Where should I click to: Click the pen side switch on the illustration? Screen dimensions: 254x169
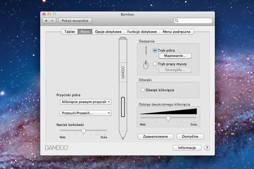(x=123, y=107)
